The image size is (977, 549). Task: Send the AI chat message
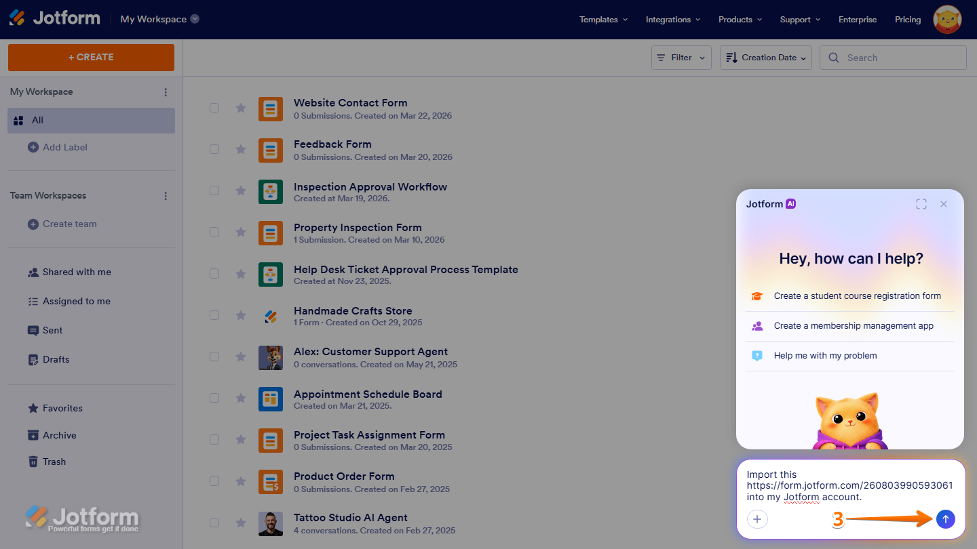946,519
